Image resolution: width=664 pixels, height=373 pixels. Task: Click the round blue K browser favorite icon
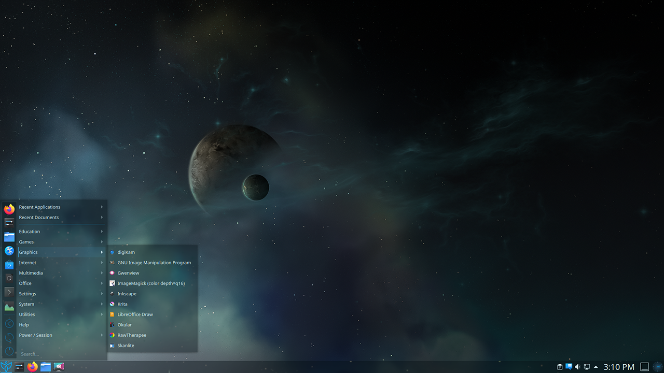[x=9, y=251]
